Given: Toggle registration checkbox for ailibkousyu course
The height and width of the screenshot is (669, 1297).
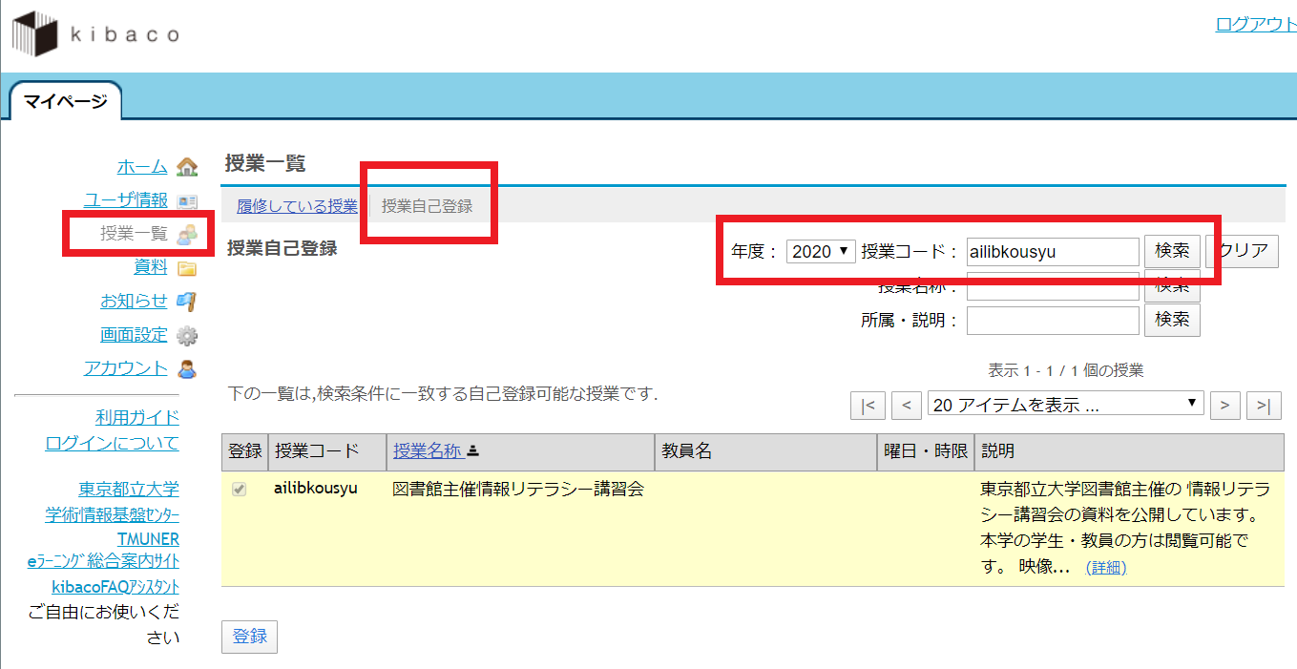Looking at the screenshot, I should [x=240, y=490].
